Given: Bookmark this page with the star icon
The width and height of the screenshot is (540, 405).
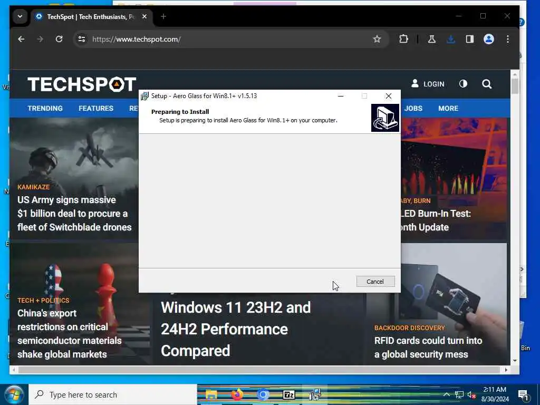Looking at the screenshot, I should coord(377,39).
